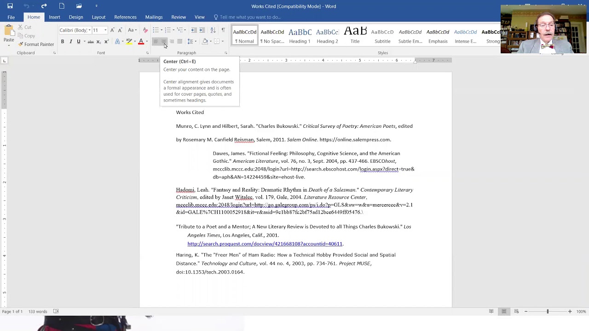Image resolution: width=589 pixels, height=331 pixels.
Task: Customize Quick Access Toolbar dropdown
Action: point(96,6)
